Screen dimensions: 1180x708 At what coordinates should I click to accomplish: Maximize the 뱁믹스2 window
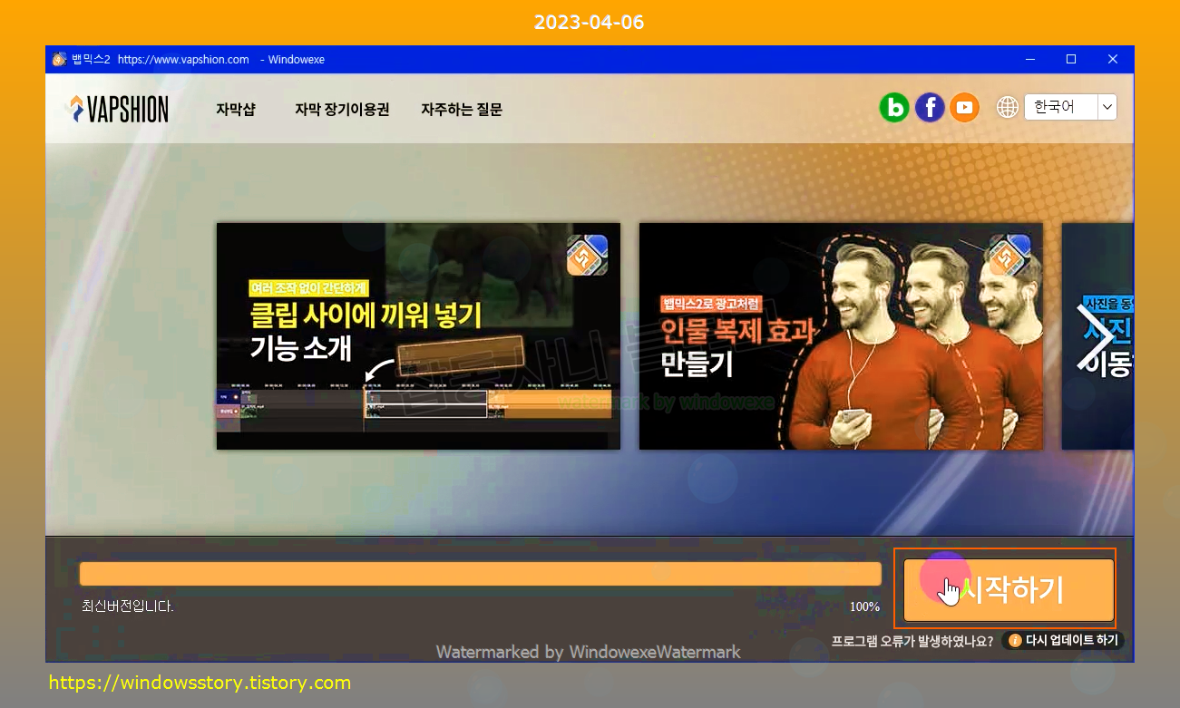click(x=1071, y=59)
